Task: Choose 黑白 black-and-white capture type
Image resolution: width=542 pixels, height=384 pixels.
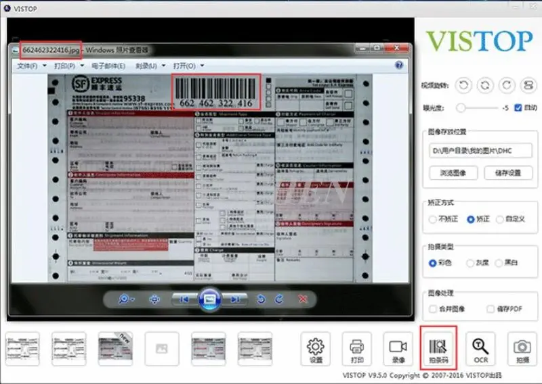Action: (x=499, y=263)
